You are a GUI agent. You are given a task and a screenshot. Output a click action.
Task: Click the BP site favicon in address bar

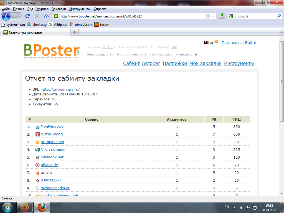[56, 16]
